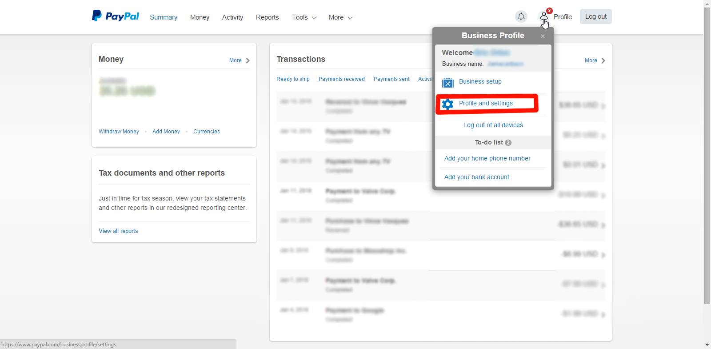This screenshot has height=349, width=711.
Task: Click the Profile and settings gear icon
Action: click(448, 104)
